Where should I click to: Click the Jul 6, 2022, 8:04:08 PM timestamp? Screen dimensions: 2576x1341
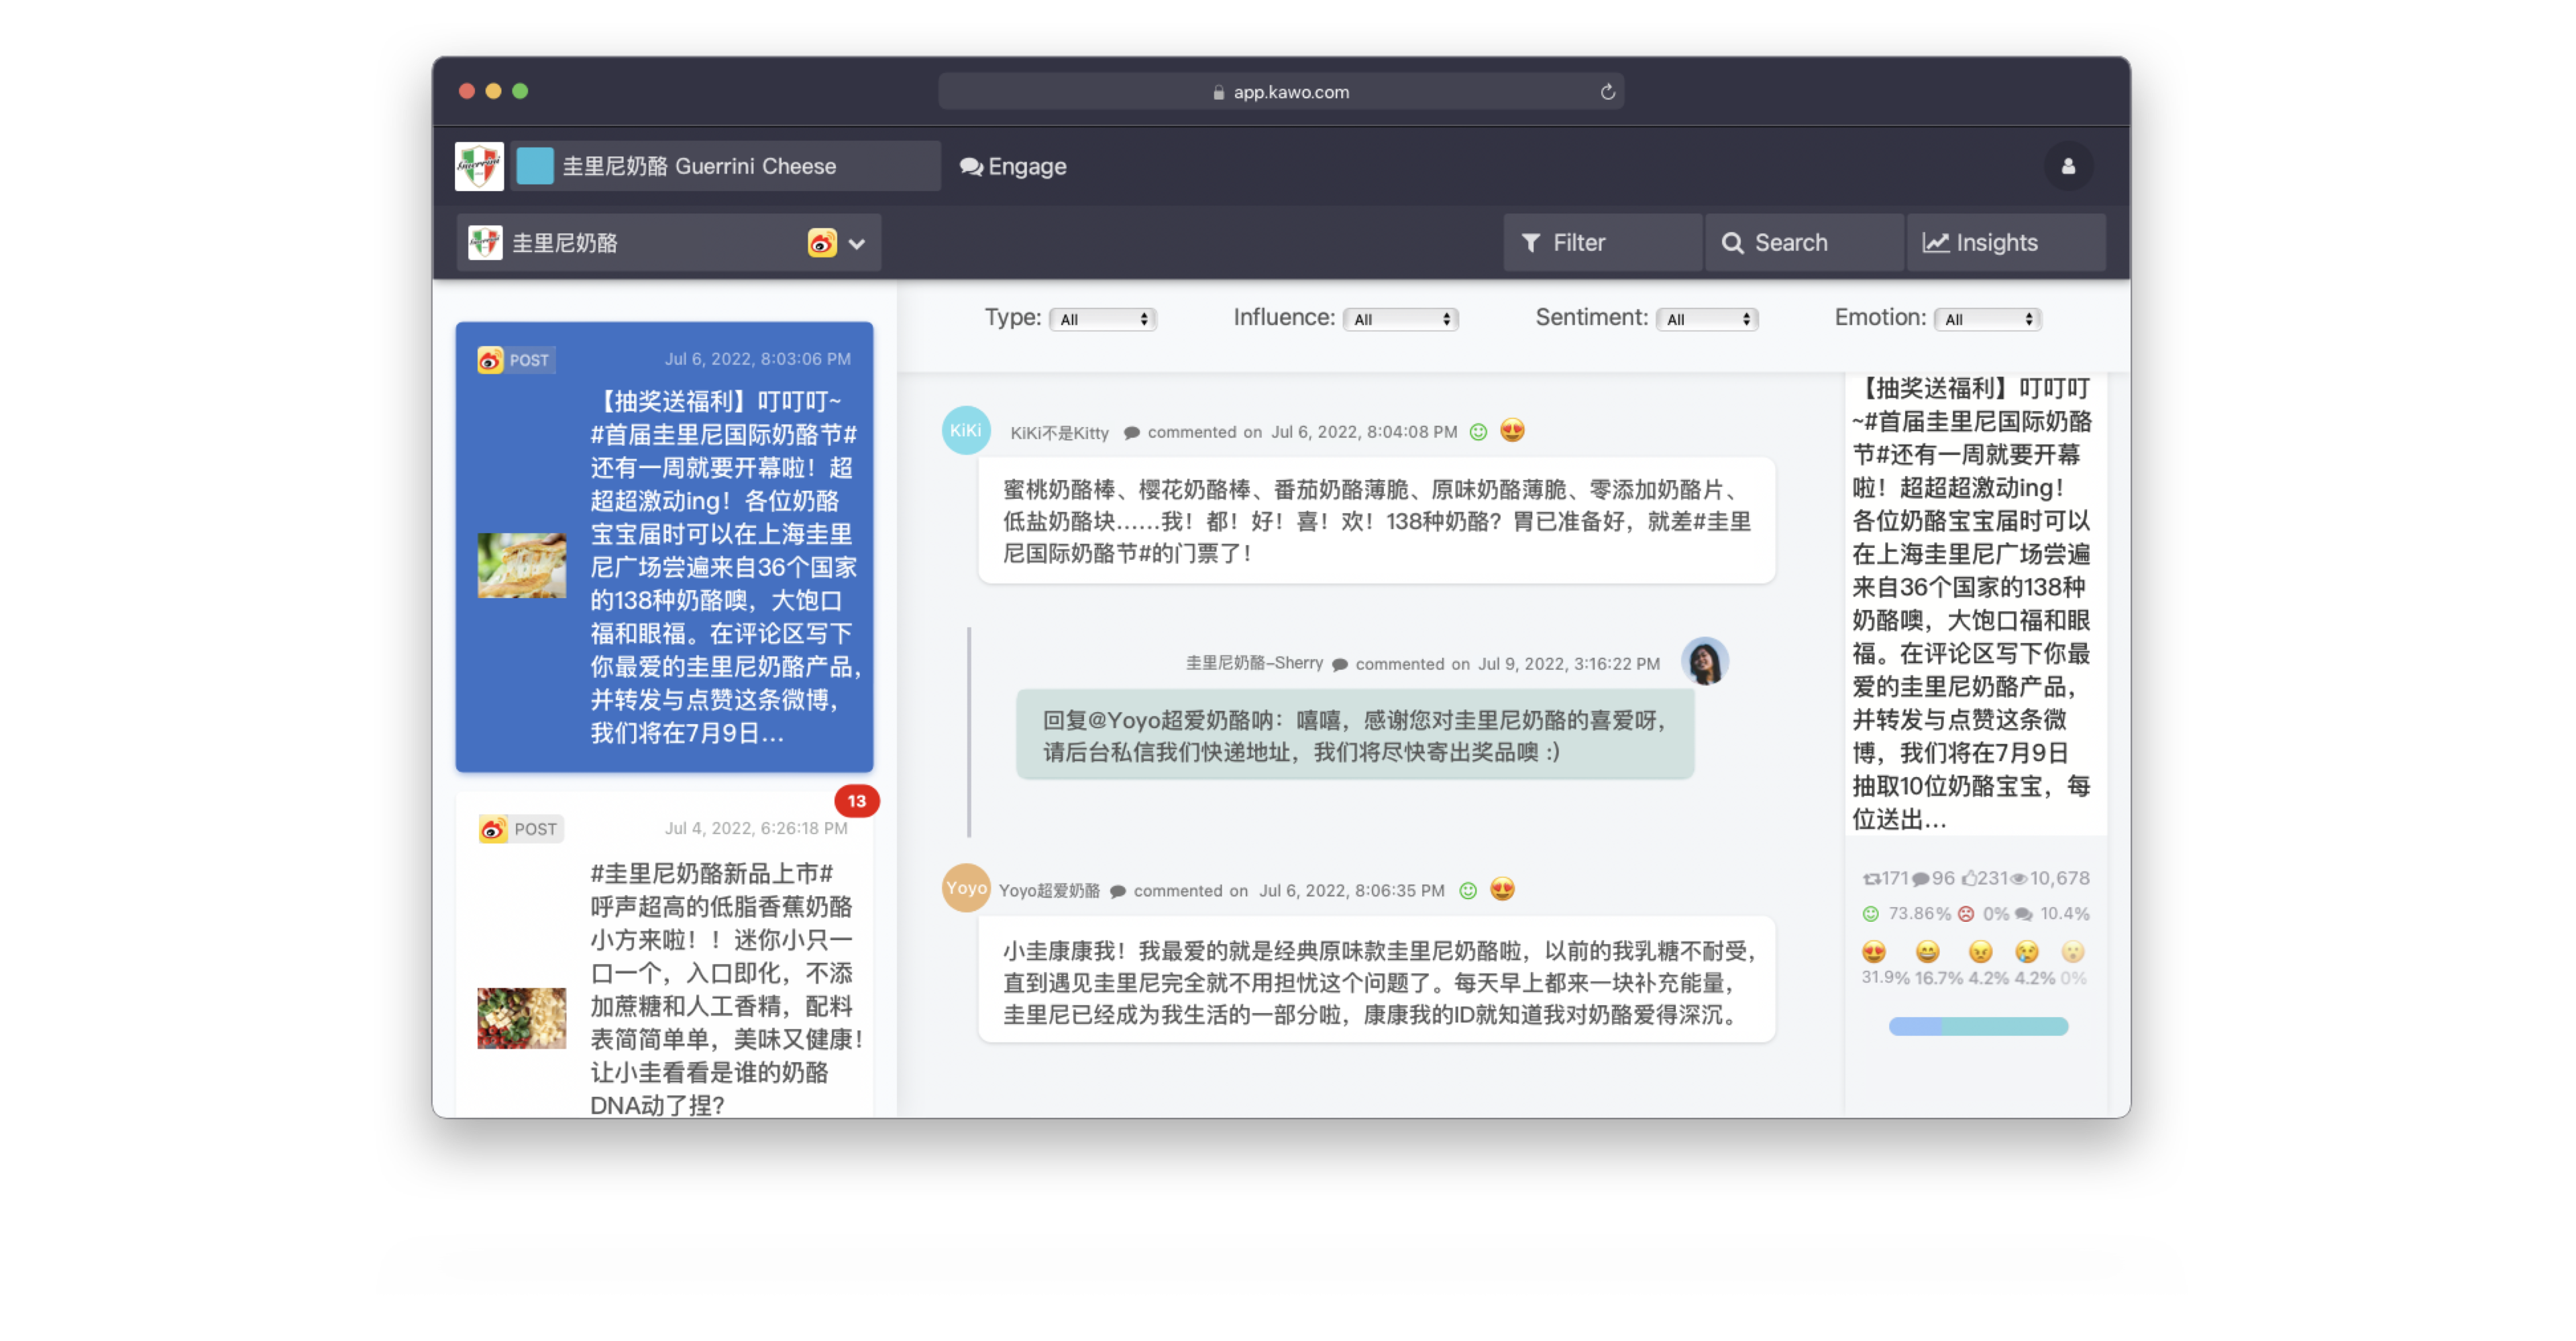[1364, 432]
